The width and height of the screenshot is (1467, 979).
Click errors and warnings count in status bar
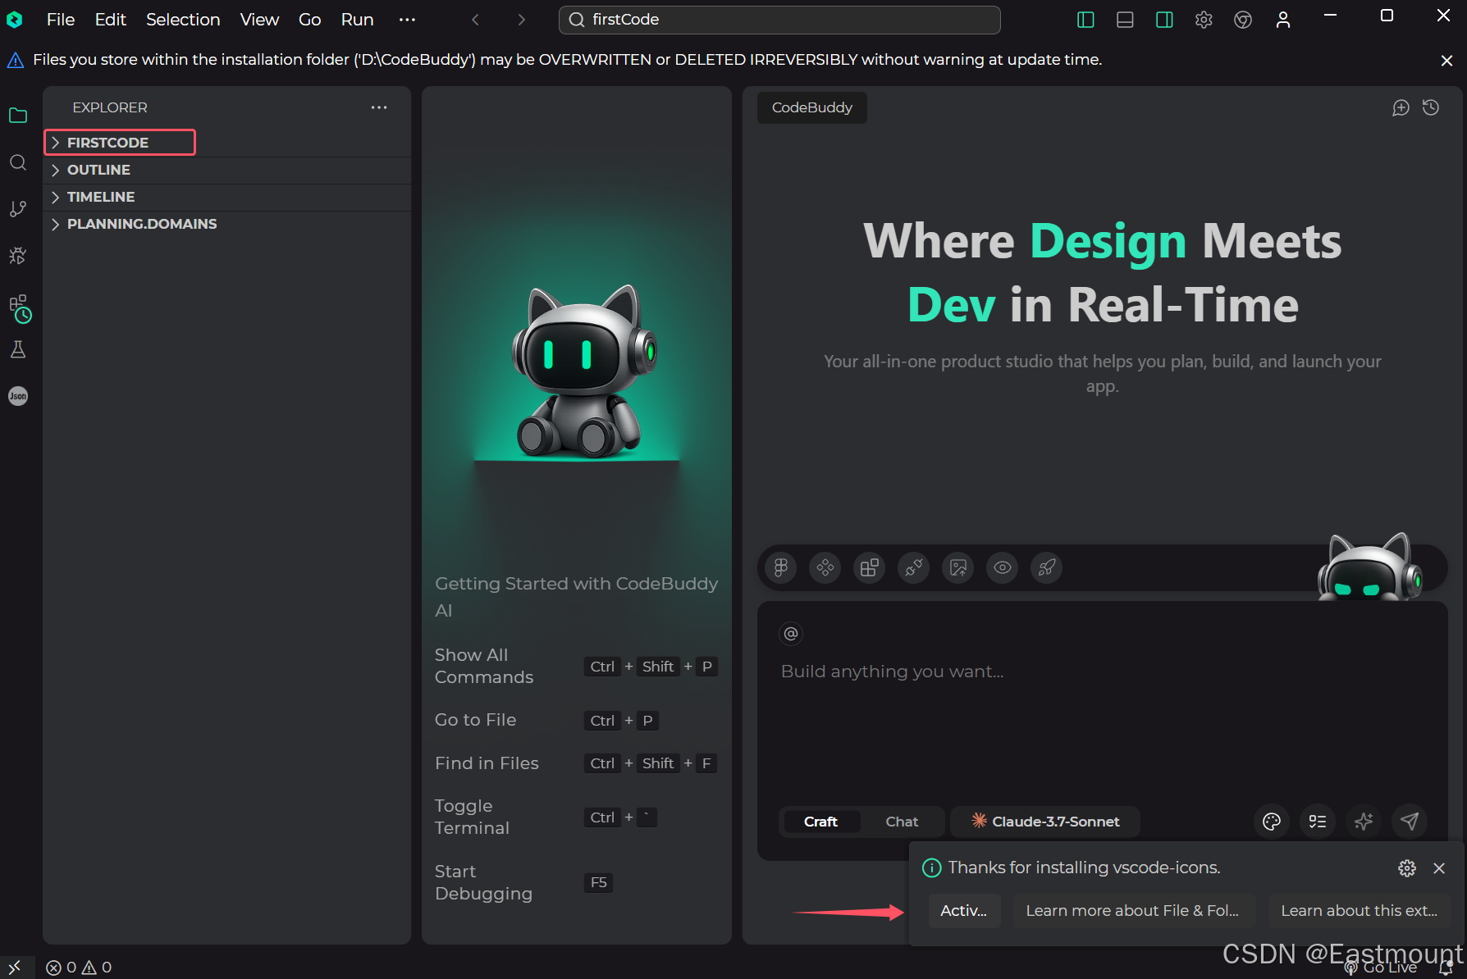[79, 968]
